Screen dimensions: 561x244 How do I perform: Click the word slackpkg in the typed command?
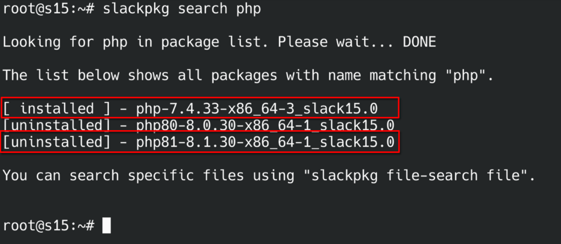136,9
